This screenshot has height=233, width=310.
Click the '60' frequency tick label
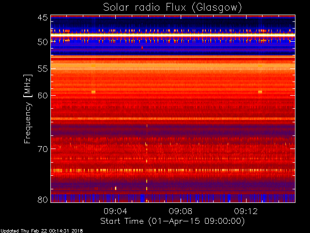point(43,95)
